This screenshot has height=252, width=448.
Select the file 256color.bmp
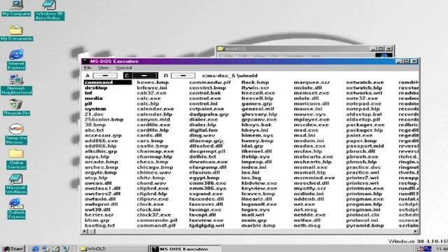(x=104, y=120)
